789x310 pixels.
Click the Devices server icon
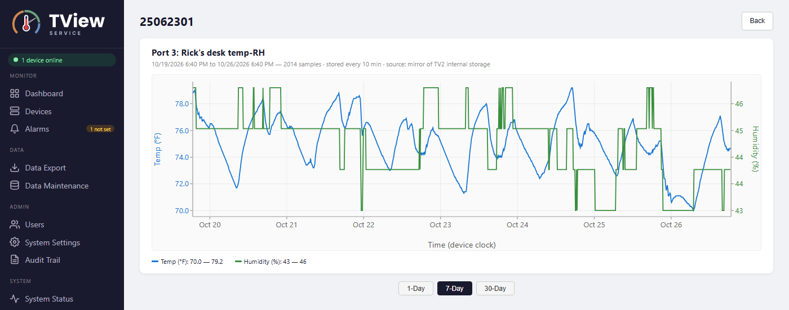[15, 111]
